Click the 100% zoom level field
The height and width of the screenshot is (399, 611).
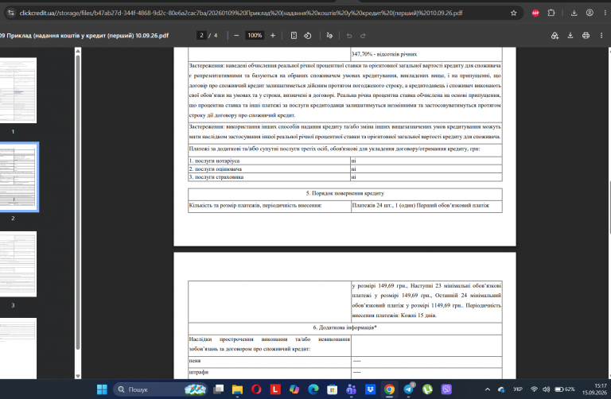point(255,36)
